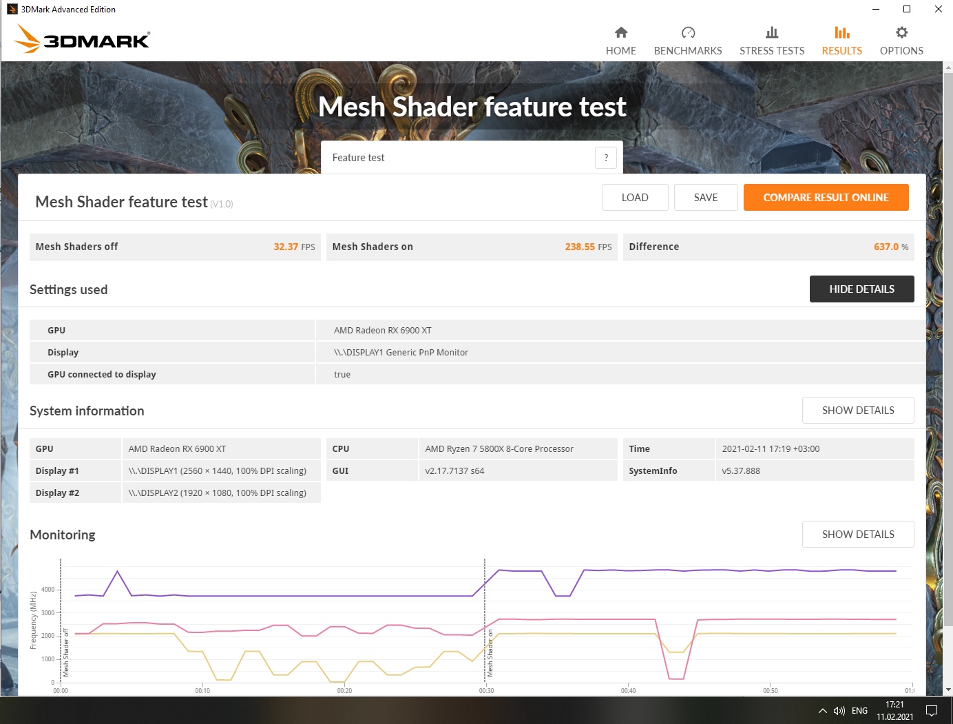Open the system tray hidden icons chevron

822,711
